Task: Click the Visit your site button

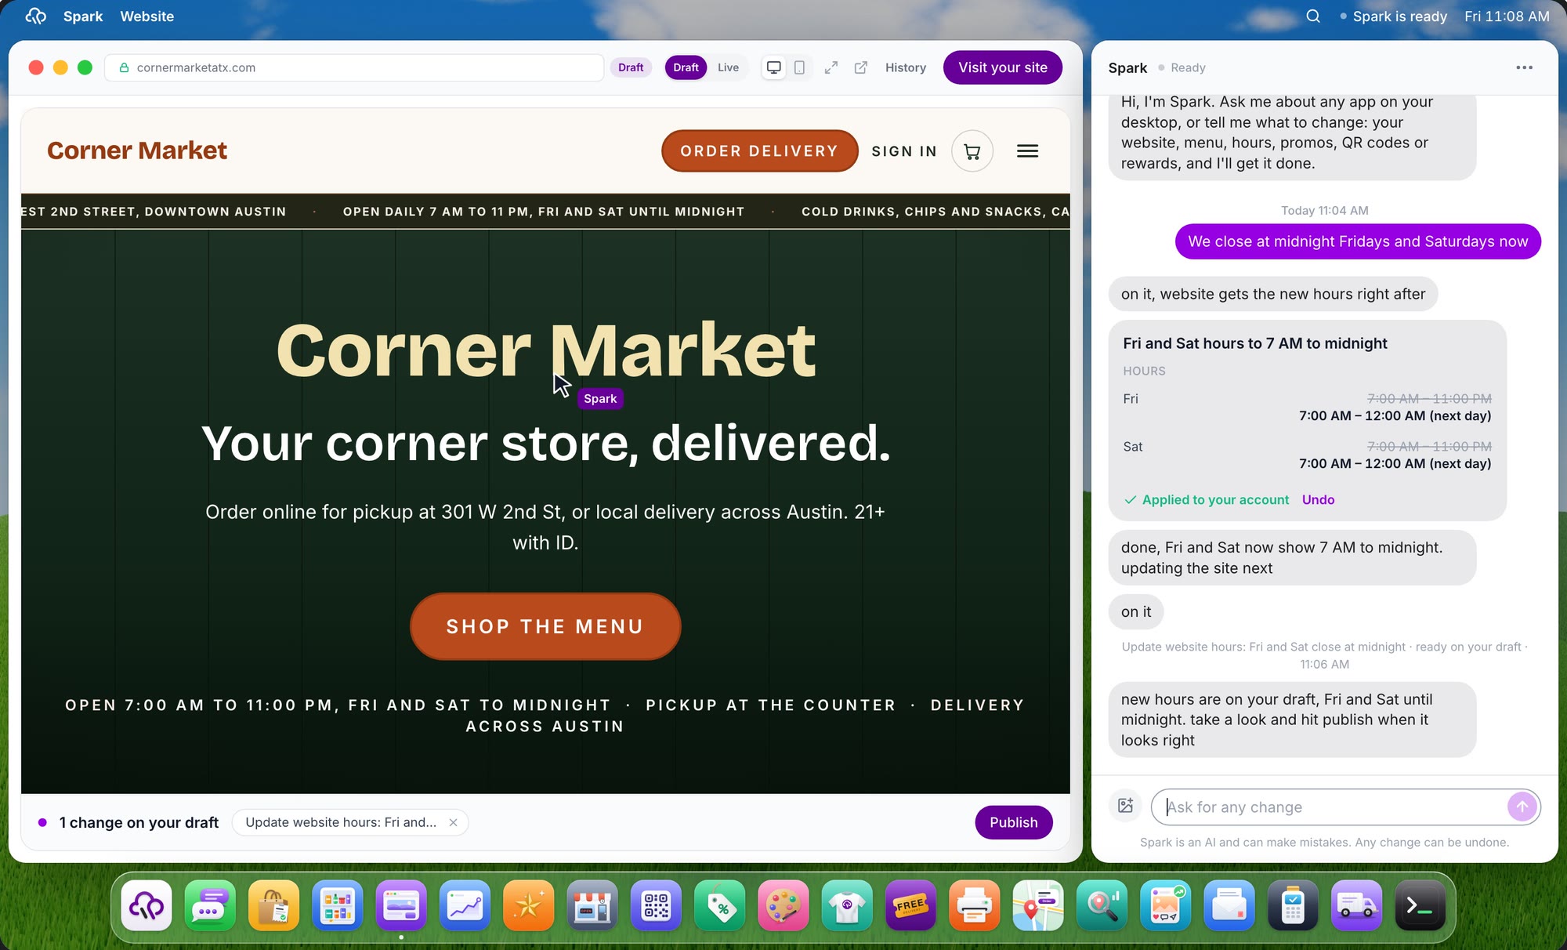Action: (1002, 67)
